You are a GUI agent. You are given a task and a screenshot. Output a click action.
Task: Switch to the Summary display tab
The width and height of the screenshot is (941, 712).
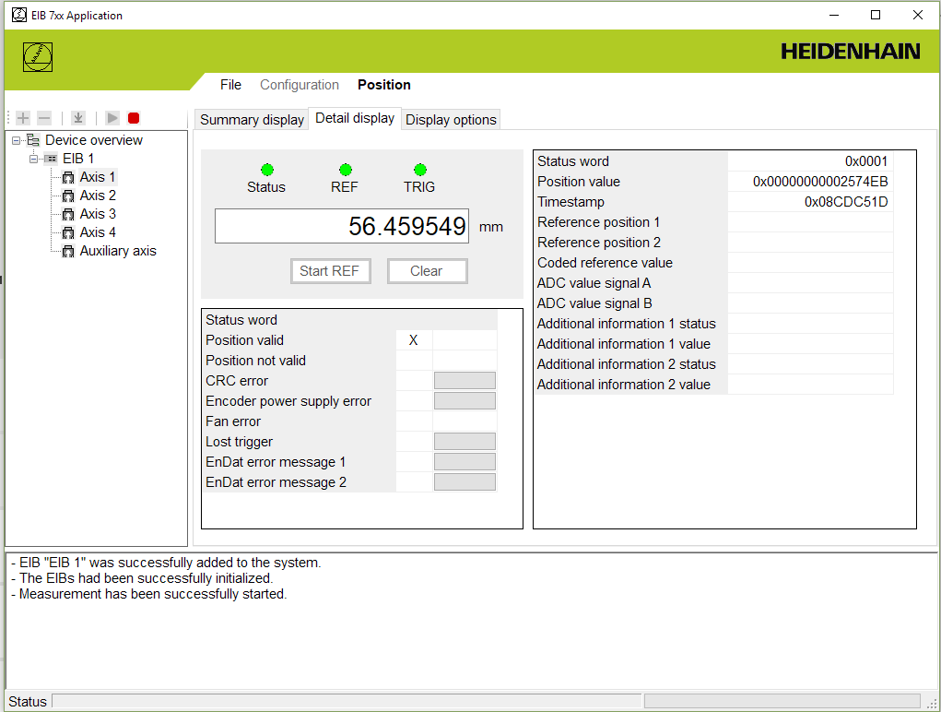click(x=252, y=120)
